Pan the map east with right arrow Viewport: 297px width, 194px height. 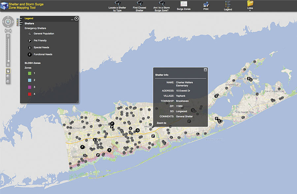13,22
